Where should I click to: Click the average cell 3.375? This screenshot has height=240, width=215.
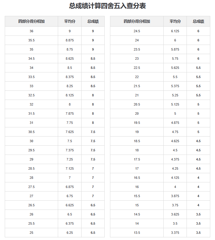coord(175,233)
